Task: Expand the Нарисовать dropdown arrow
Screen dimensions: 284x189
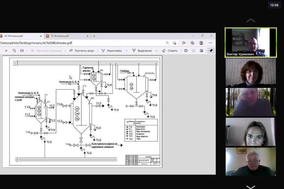Action: (x=126, y=51)
